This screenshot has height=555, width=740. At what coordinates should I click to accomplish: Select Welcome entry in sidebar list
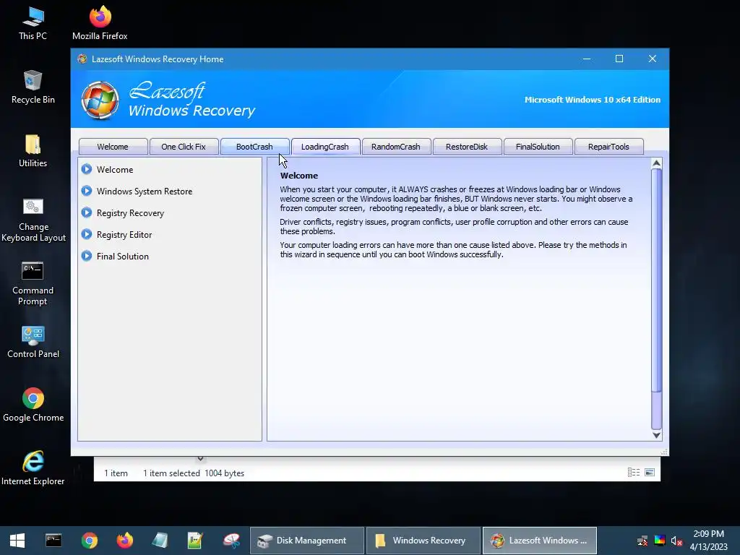coord(115,169)
